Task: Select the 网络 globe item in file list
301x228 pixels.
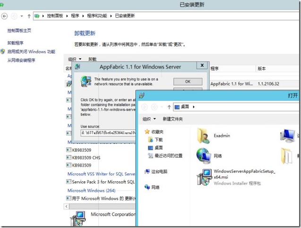Action: coord(209,156)
